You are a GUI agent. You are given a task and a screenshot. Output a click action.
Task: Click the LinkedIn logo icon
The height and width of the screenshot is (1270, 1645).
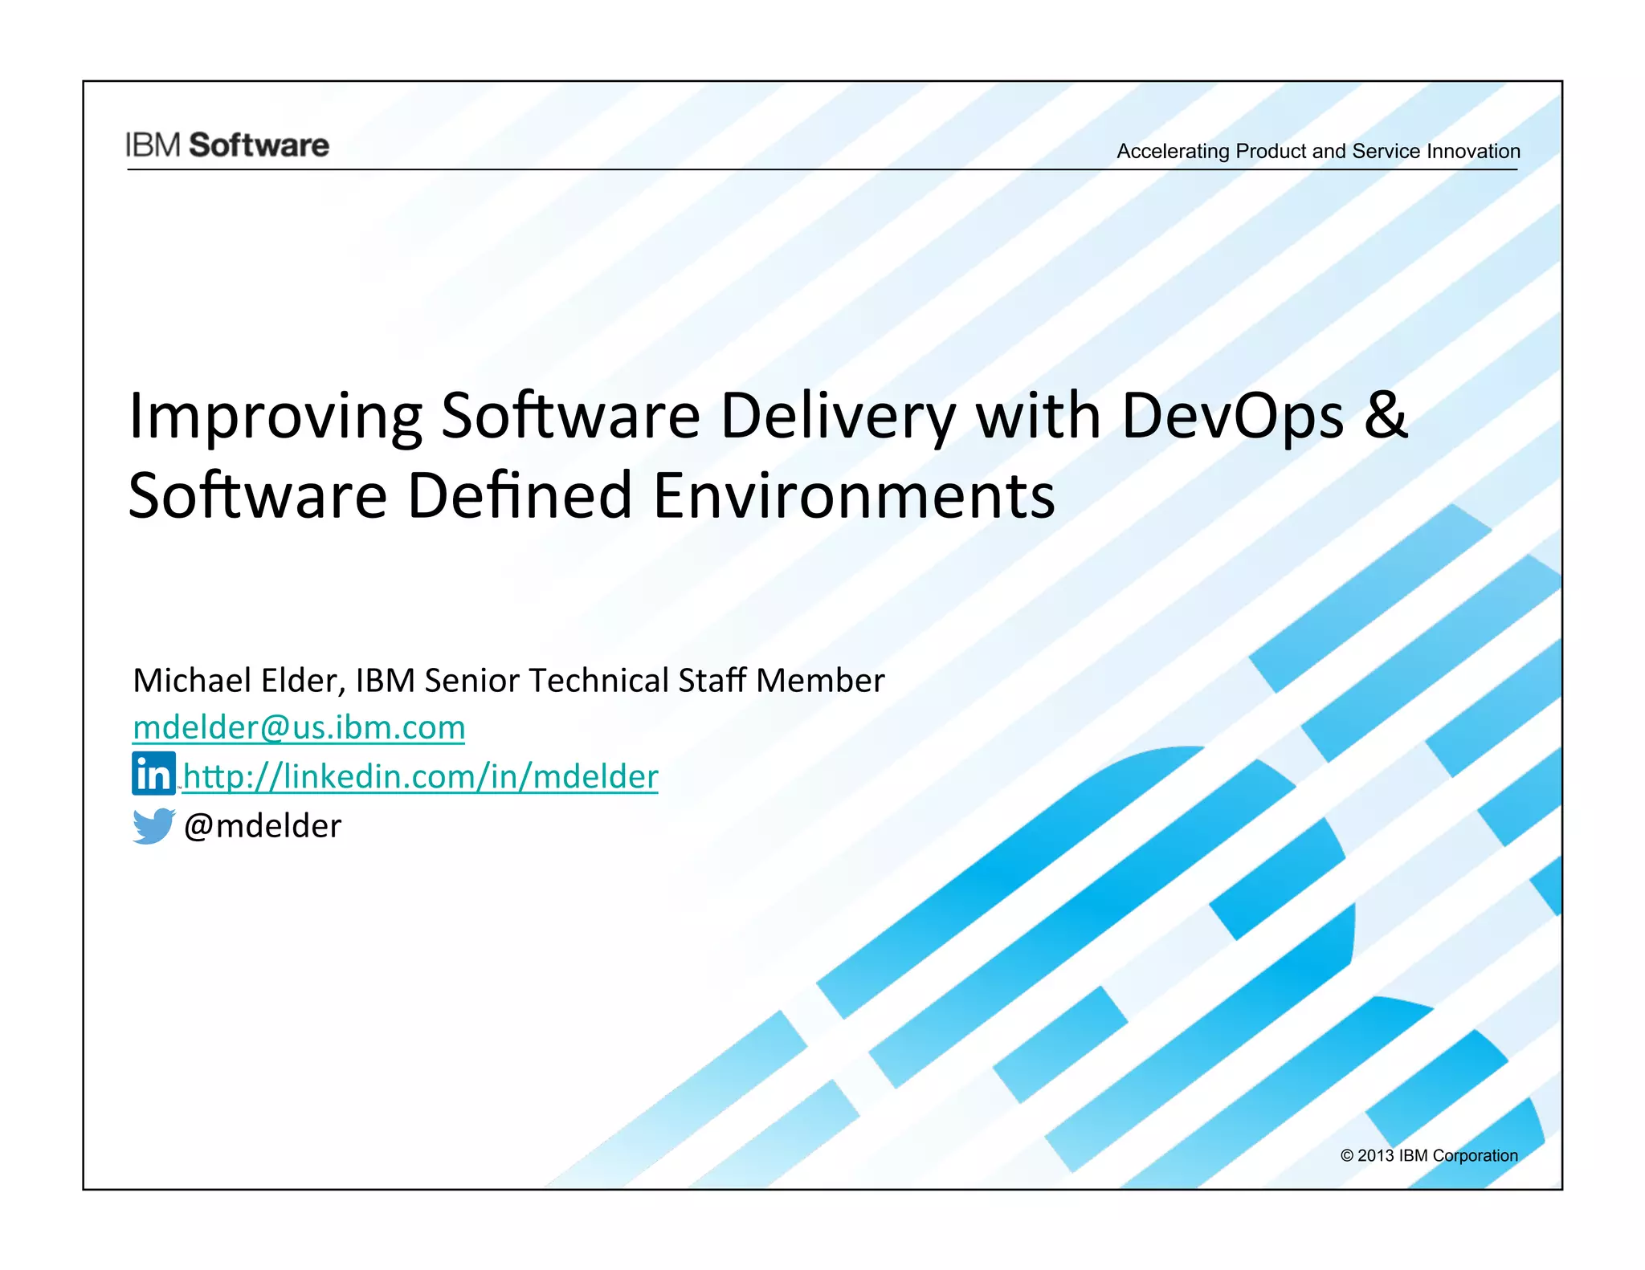pos(153,774)
